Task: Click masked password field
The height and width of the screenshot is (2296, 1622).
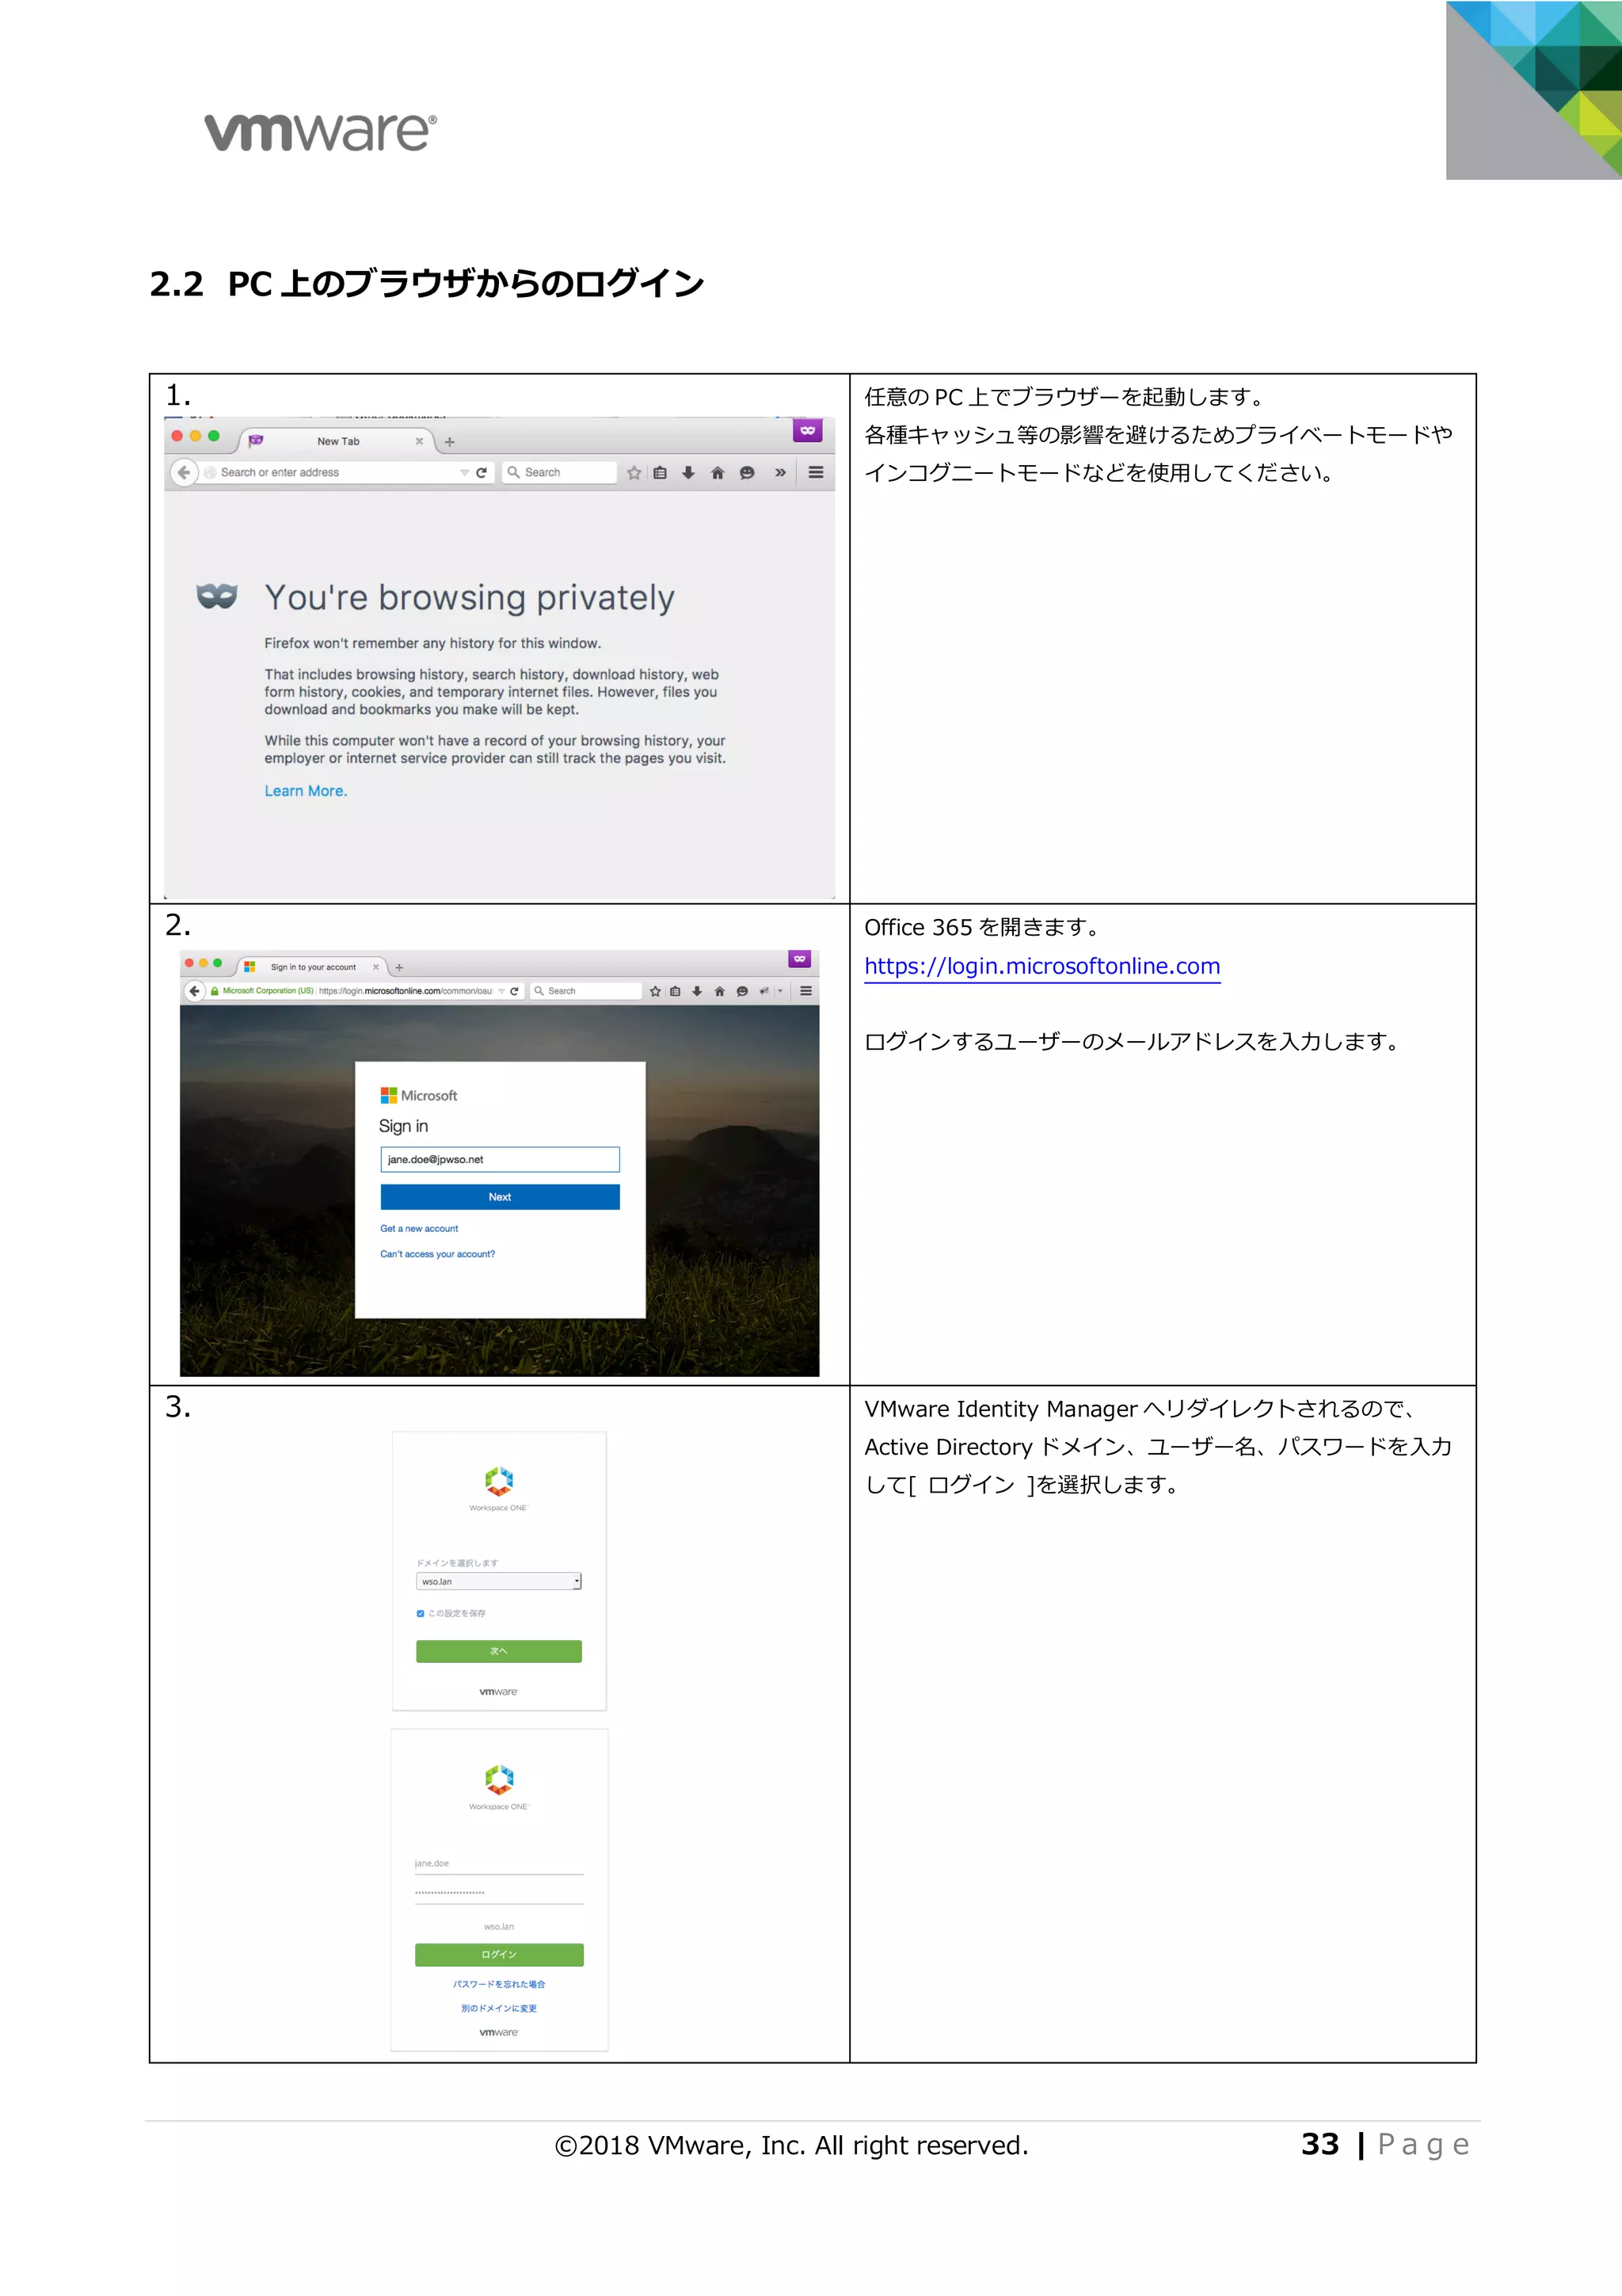Action: pos(499,1893)
